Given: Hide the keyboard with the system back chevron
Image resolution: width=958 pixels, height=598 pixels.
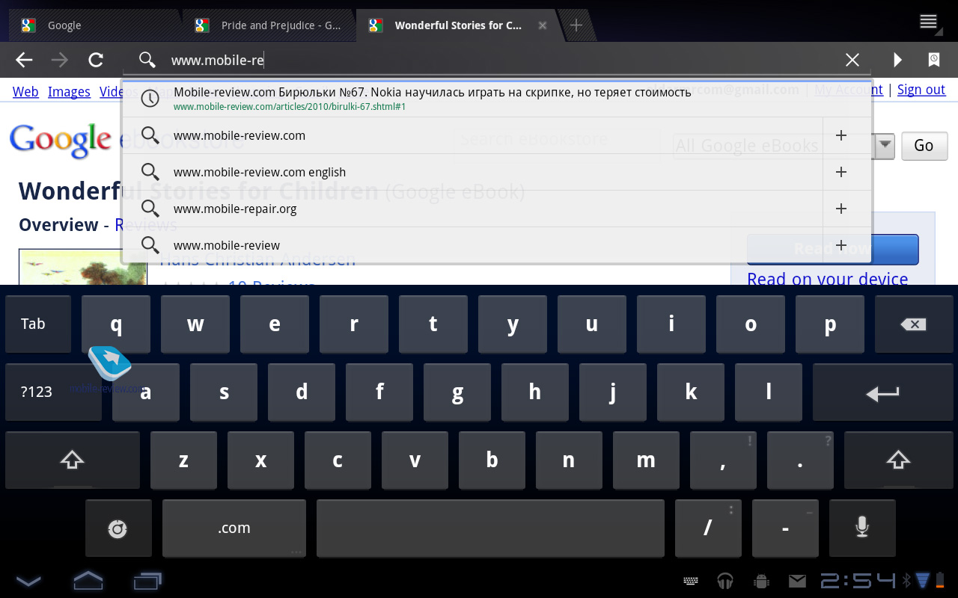Looking at the screenshot, I should (28, 580).
